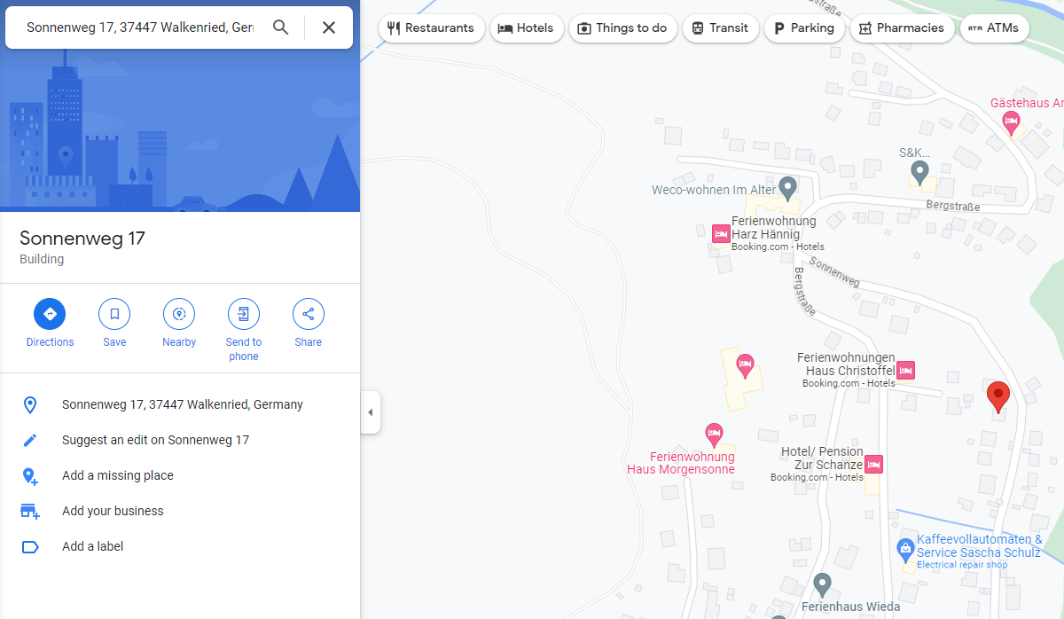Click the search magnifier icon
1064x619 pixels.
tap(281, 27)
